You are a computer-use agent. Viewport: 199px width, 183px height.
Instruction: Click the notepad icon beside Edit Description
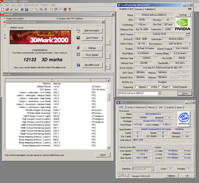click(x=78, y=31)
